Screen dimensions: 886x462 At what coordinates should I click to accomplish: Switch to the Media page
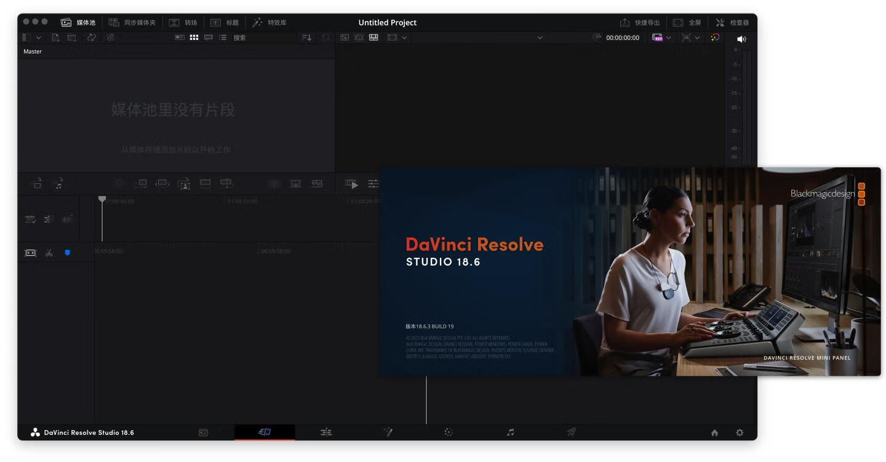click(x=203, y=432)
